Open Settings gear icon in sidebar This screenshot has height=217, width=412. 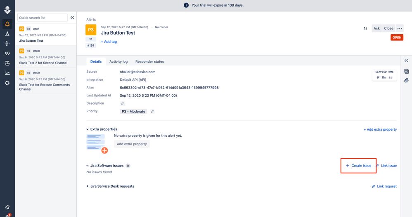point(7,83)
